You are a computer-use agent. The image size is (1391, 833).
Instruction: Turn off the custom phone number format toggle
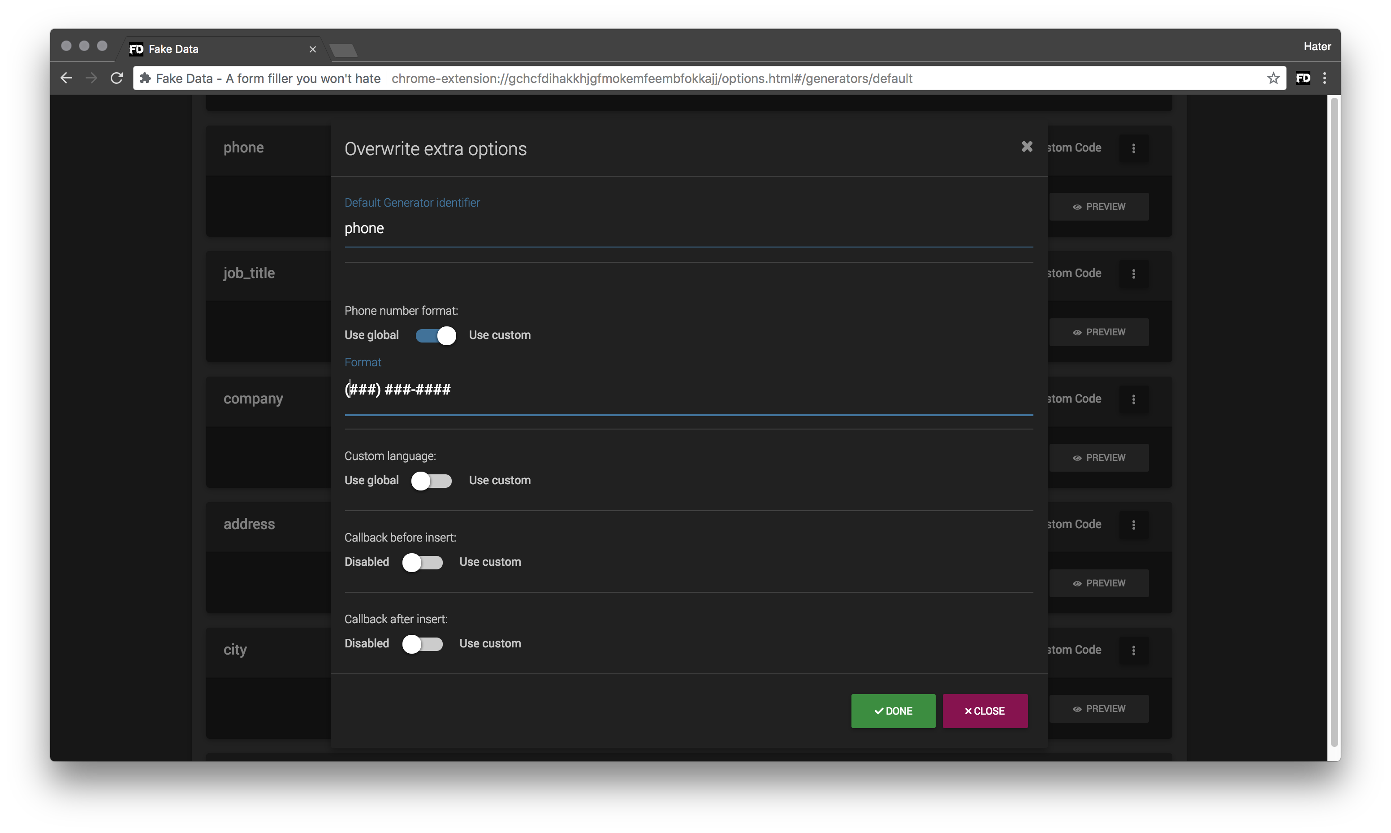click(436, 336)
